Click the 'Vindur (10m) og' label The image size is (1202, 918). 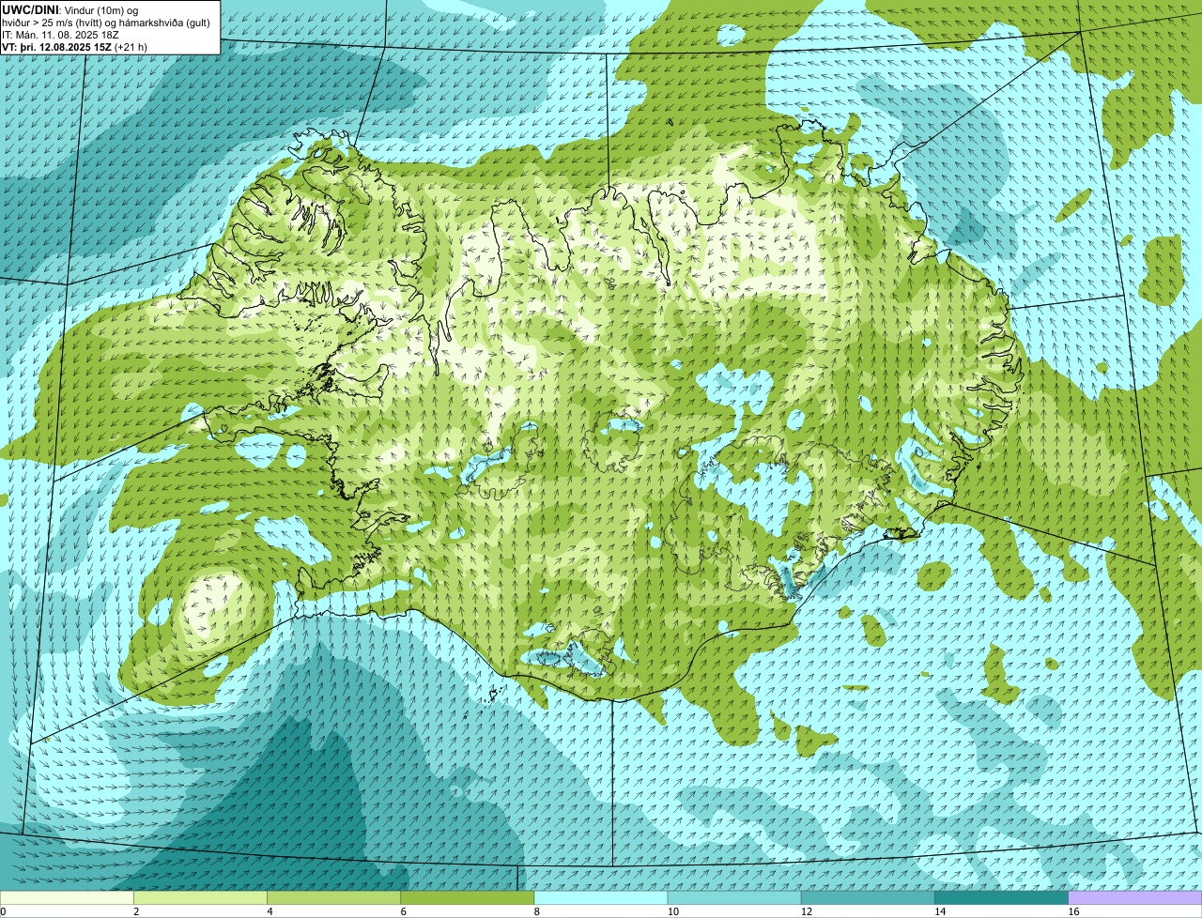click(100, 9)
